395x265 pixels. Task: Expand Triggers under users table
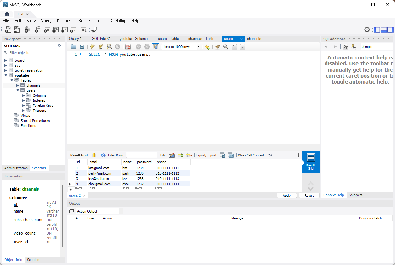pyautogui.click(x=24, y=111)
